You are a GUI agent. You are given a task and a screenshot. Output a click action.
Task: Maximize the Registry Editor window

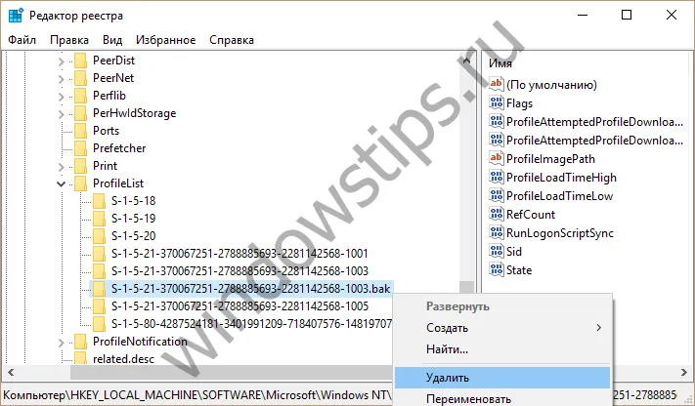click(x=627, y=15)
